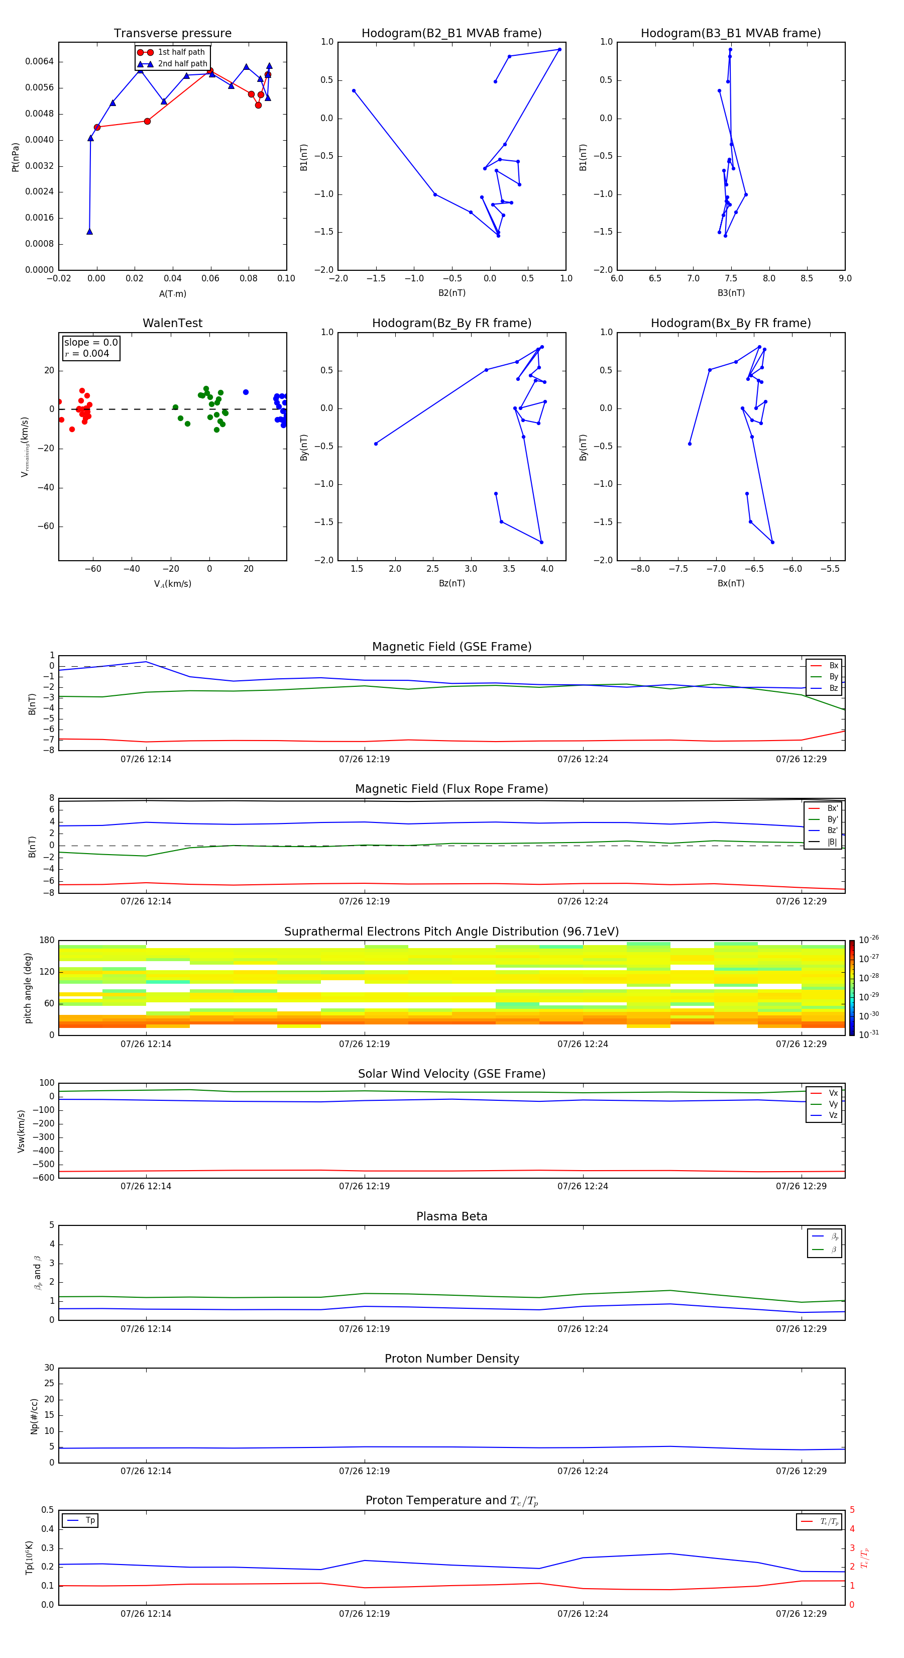Click the Suprathermal Electrons Pitch Angle Distribution title
Viewport: 904px width, 1658px height.
click(x=451, y=932)
